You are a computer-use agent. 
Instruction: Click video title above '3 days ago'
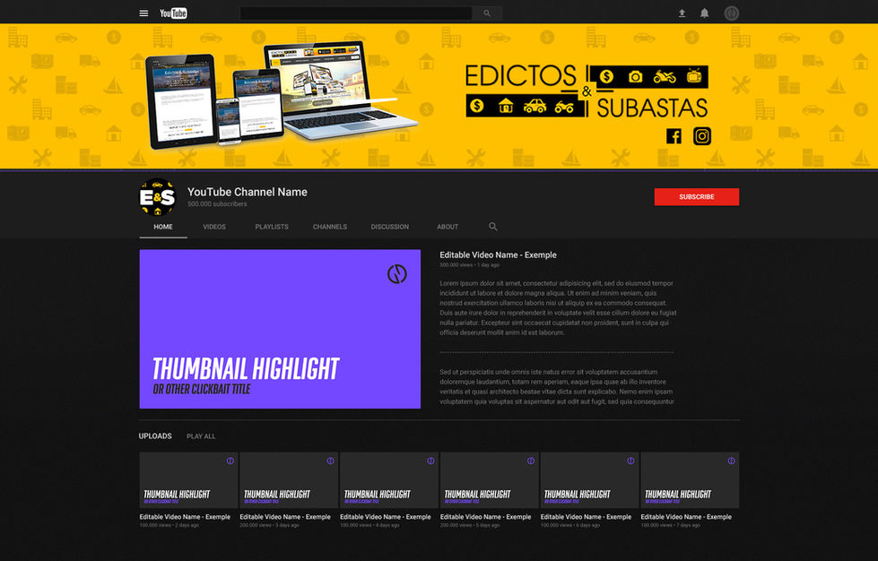(285, 517)
